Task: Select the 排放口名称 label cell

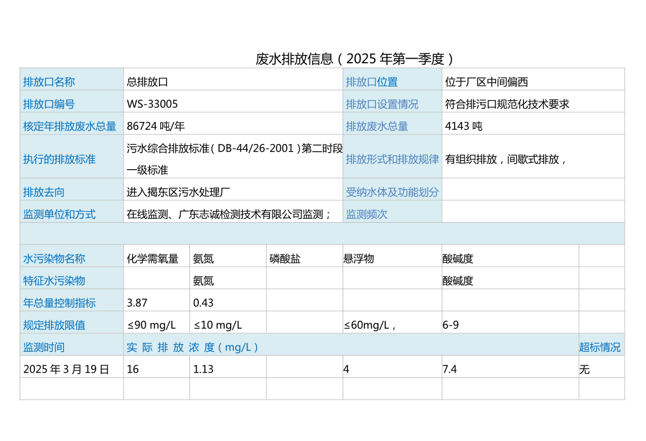Action: pos(72,79)
